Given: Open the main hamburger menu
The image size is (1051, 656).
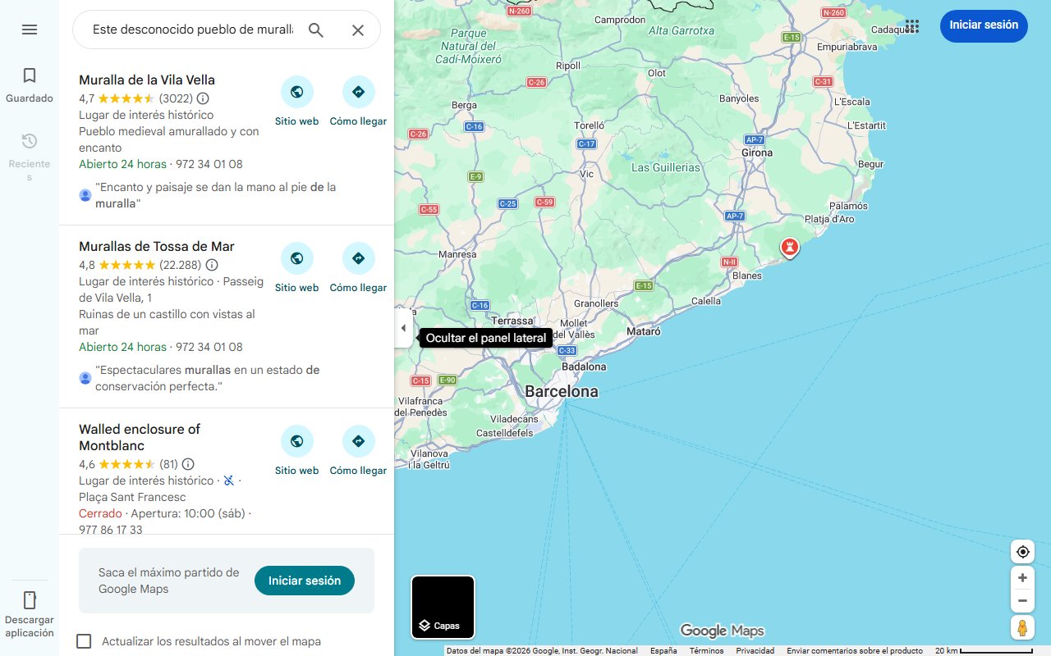Looking at the screenshot, I should point(30,30).
